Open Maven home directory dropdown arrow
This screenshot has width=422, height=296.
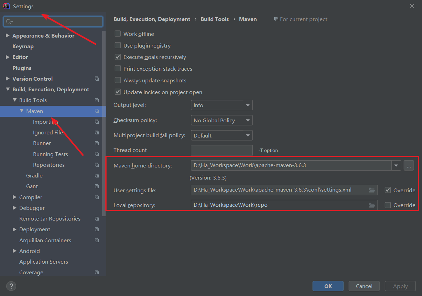[x=396, y=165]
